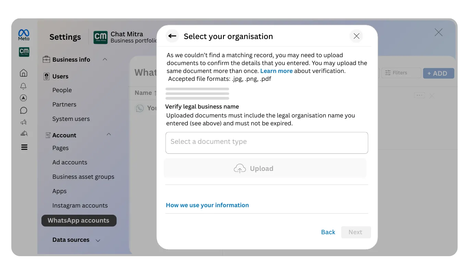Click the navigation arrow circle icon
Viewport: 468px width, 263px height.
pyautogui.click(x=23, y=98)
